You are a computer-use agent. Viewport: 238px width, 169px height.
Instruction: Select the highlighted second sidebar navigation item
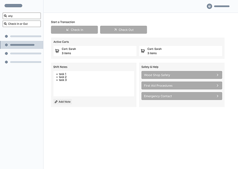22,45
